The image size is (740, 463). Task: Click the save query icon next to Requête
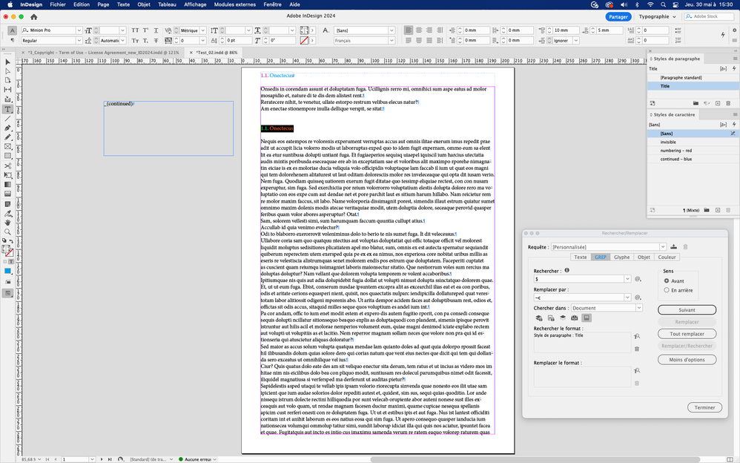[x=673, y=246]
